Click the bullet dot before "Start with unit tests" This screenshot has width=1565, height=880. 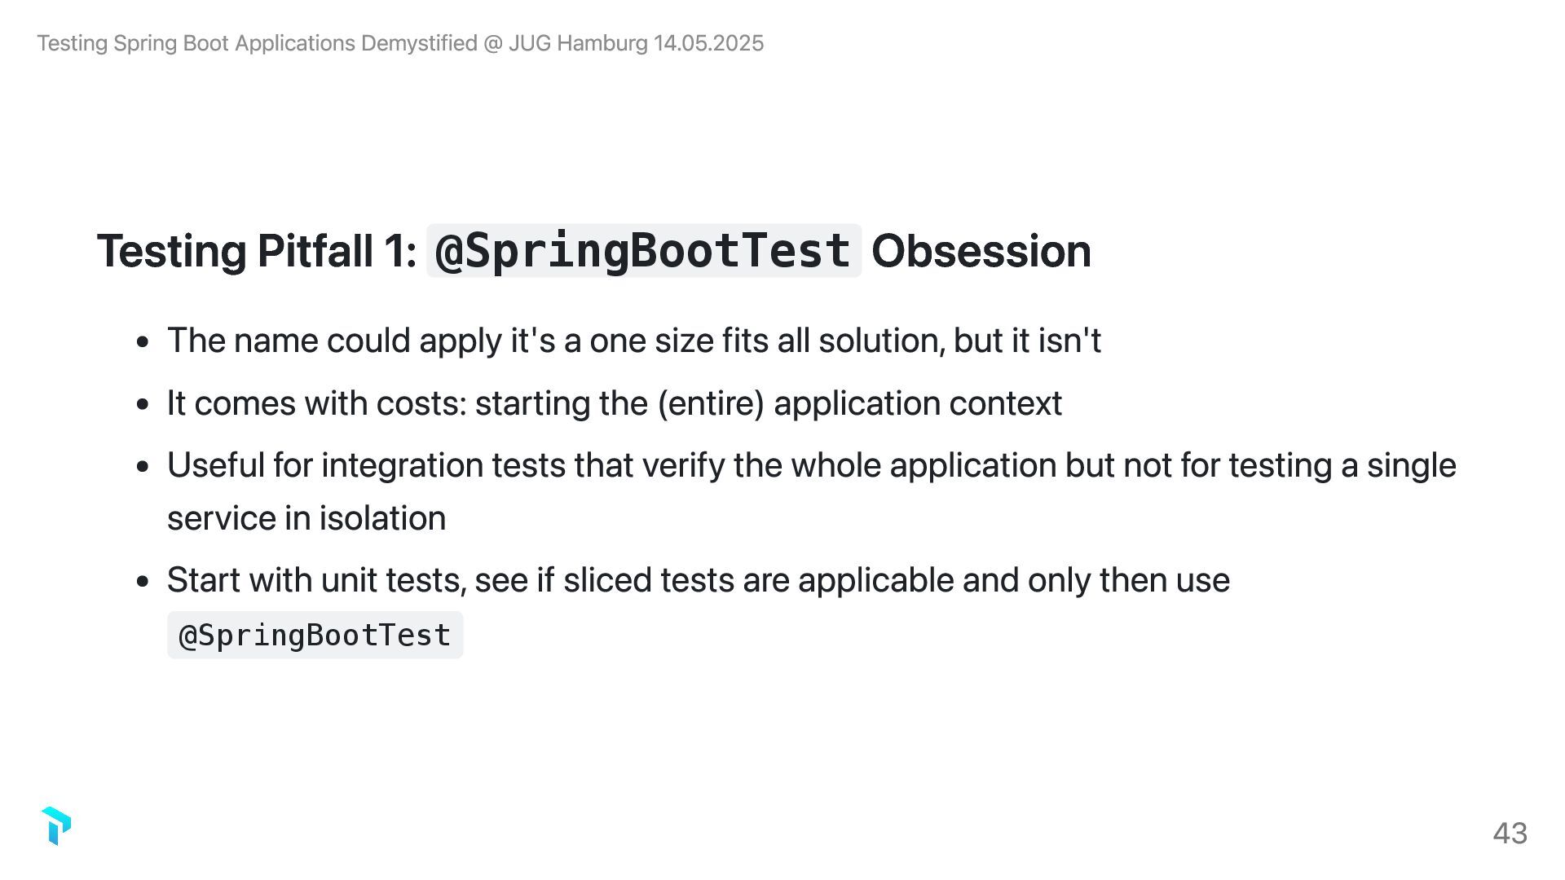[143, 582]
